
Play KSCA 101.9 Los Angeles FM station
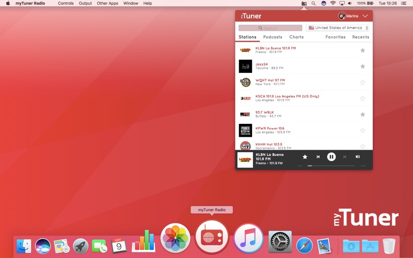tap(304, 98)
